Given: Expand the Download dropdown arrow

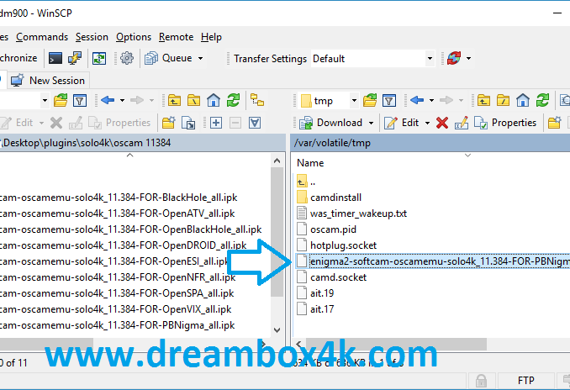Looking at the screenshot, I should pyautogui.click(x=371, y=123).
